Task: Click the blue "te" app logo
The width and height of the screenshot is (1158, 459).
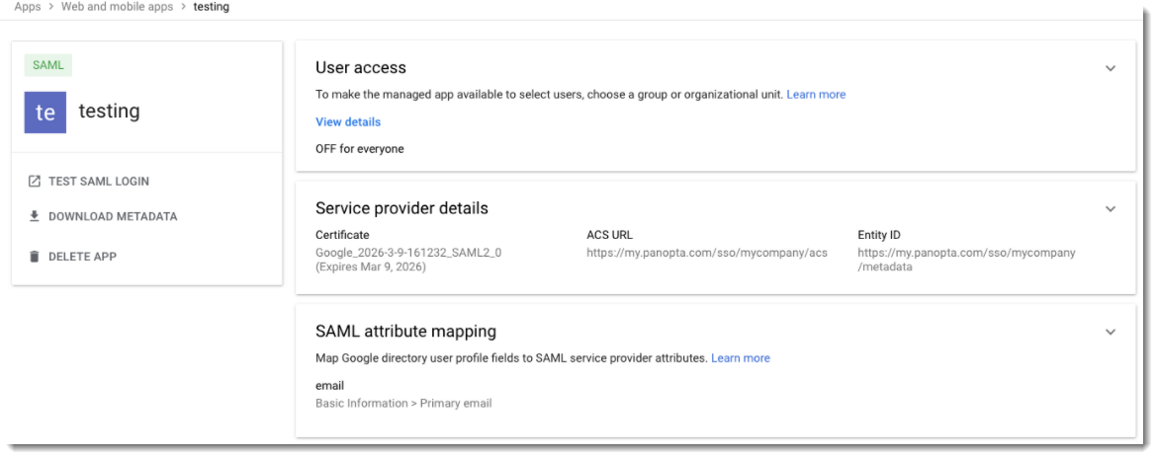Action: point(45,113)
